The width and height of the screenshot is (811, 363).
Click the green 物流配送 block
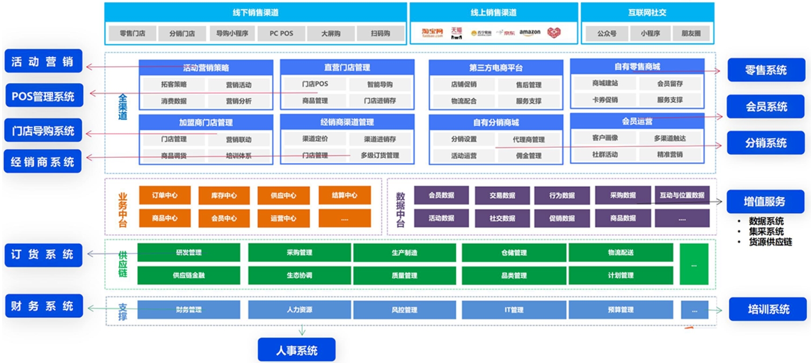[620, 253]
